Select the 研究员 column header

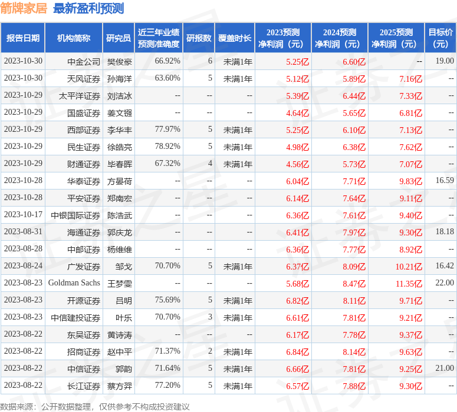pos(119,38)
